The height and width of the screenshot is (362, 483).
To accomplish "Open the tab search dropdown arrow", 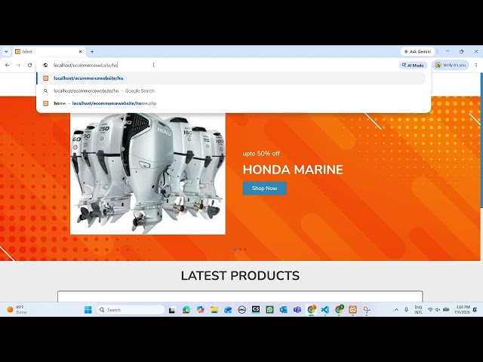I will 6,52.
